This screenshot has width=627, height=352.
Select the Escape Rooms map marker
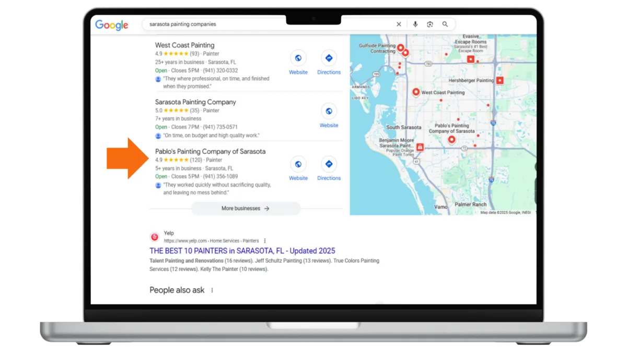[470, 59]
